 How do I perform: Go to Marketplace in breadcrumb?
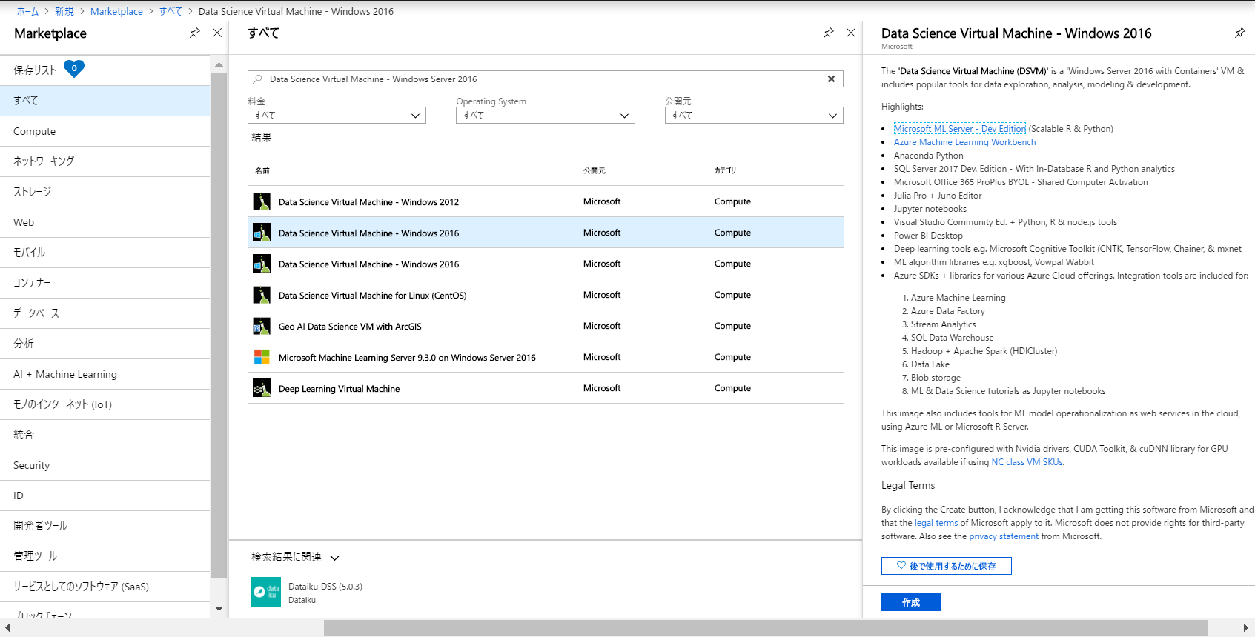click(x=116, y=11)
